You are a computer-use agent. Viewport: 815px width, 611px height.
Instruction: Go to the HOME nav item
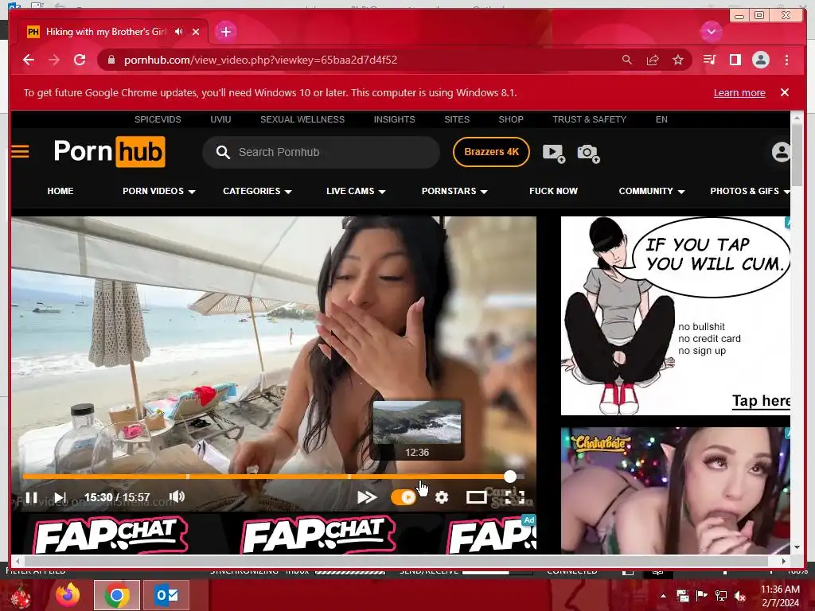point(60,191)
